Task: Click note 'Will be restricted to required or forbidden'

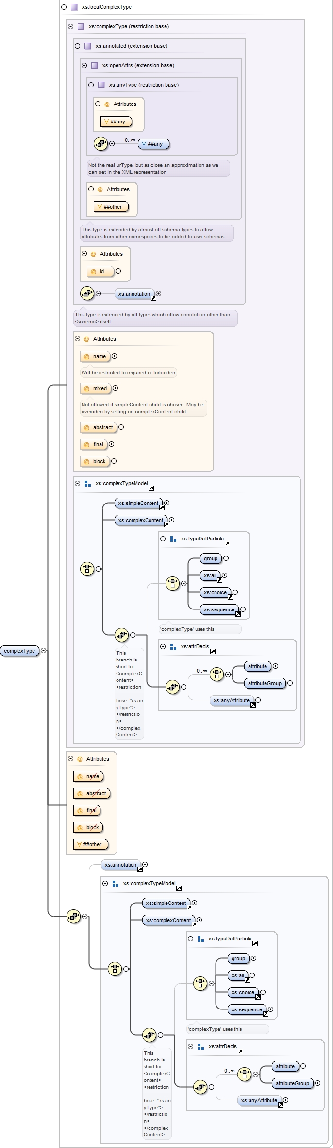Action: click(x=129, y=373)
